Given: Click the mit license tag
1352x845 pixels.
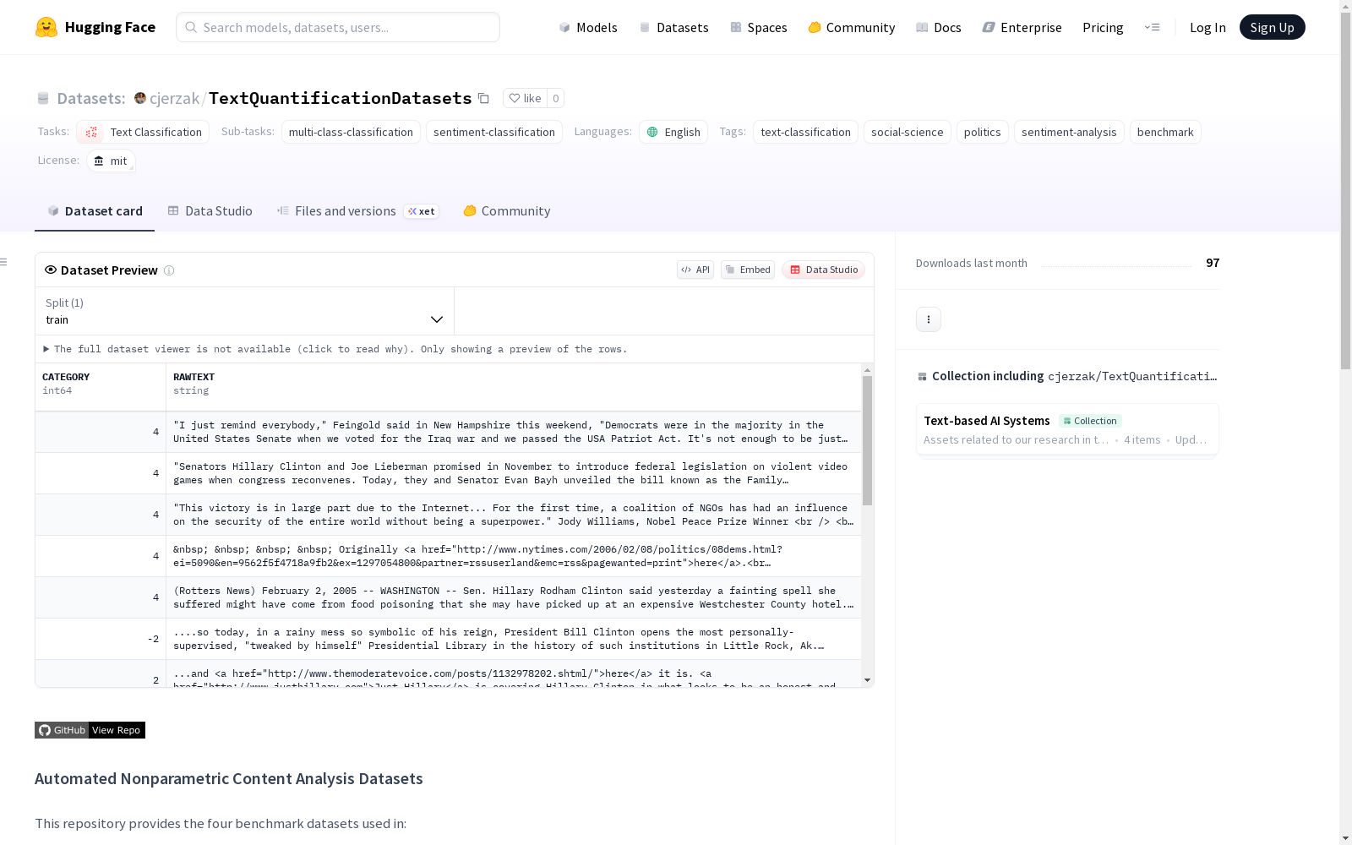Looking at the screenshot, I should pyautogui.click(x=111, y=161).
